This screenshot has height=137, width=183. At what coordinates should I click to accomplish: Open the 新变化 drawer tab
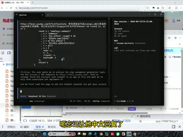[x=52, y=127]
